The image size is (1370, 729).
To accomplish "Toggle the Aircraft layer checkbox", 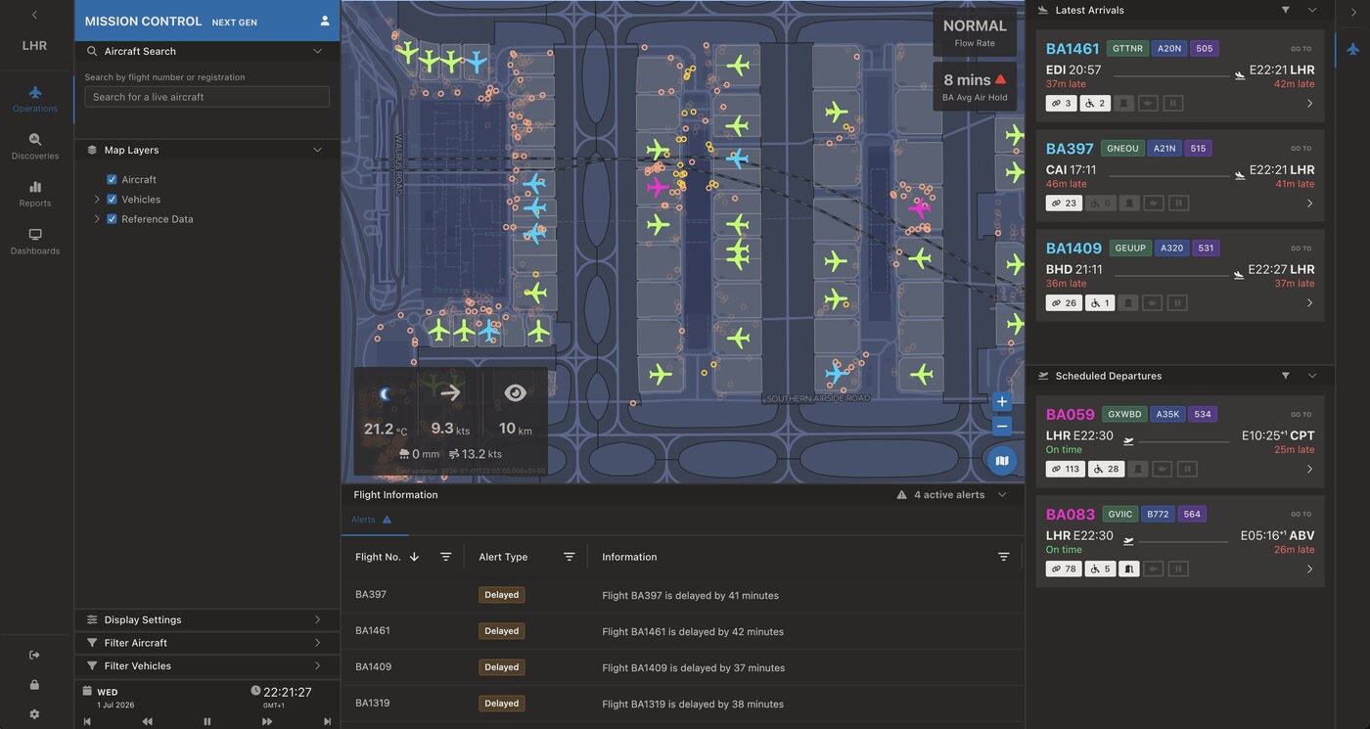I will tap(112, 180).
